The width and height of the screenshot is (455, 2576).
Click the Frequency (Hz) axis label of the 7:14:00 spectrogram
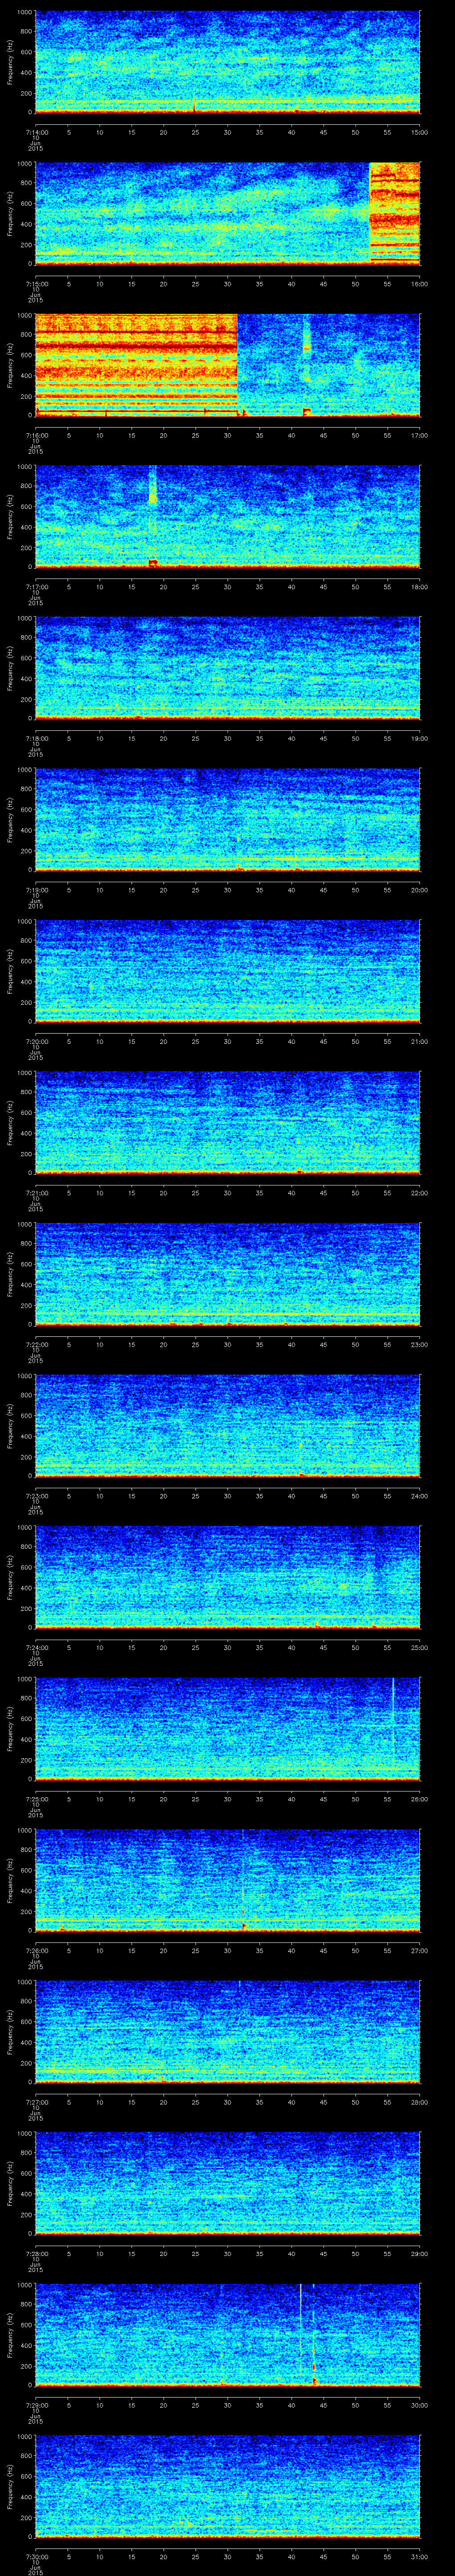pos(10,62)
